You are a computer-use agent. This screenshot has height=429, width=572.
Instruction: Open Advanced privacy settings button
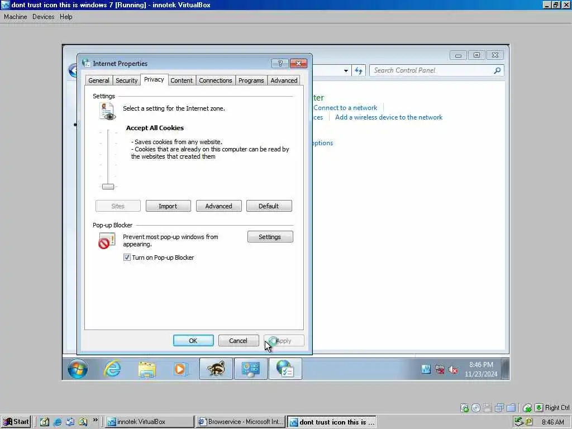[219, 206]
